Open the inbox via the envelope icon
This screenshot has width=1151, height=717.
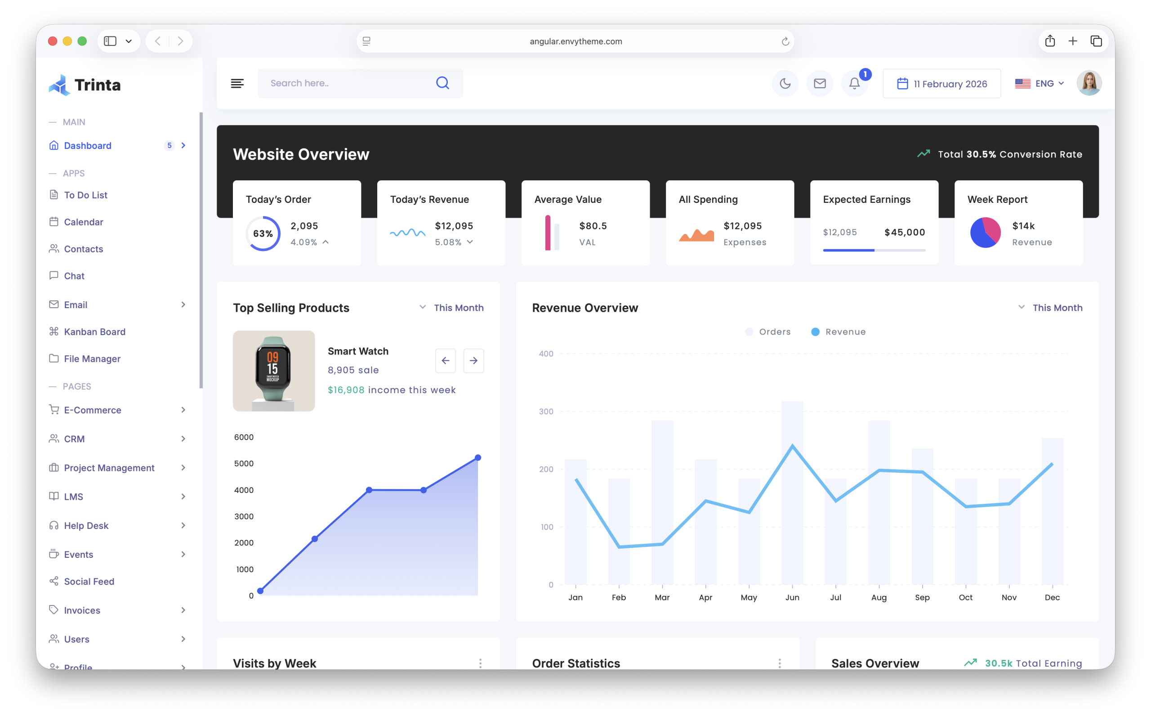[820, 83]
